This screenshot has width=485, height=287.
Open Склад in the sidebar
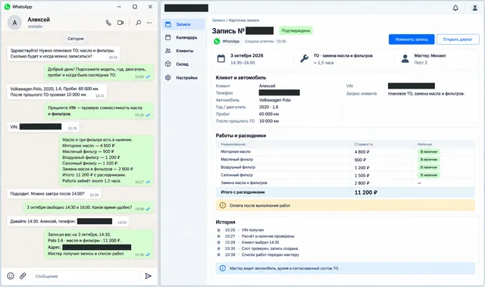[183, 64]
